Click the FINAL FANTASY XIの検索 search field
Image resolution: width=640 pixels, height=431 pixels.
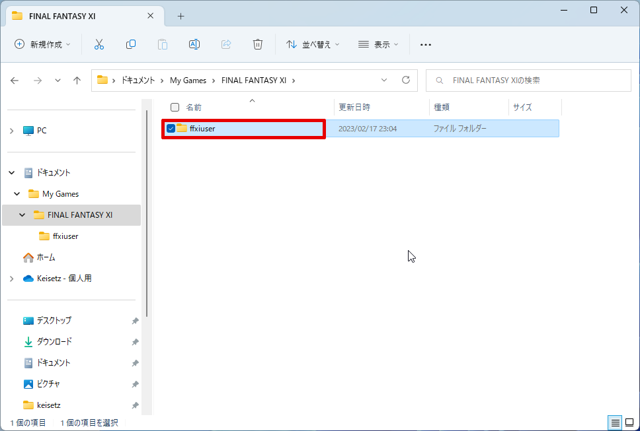point(528,81)
